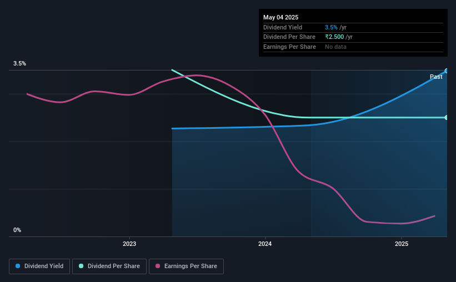The image size is (456, 282).
Task: Toggle the Dividend Per Share legend button
Action: point(109,266)
